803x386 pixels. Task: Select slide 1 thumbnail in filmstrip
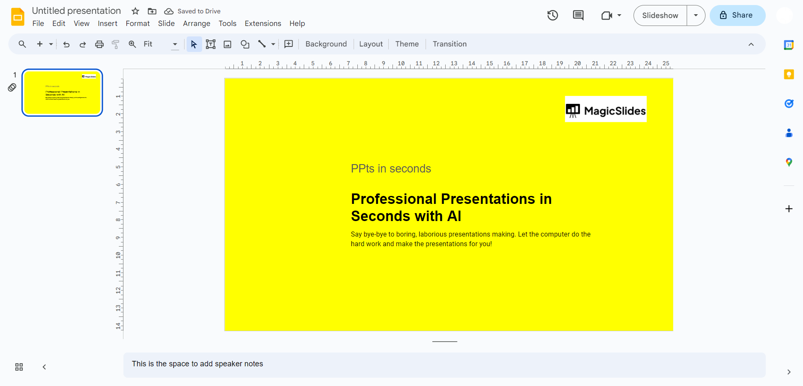[62, 93]
